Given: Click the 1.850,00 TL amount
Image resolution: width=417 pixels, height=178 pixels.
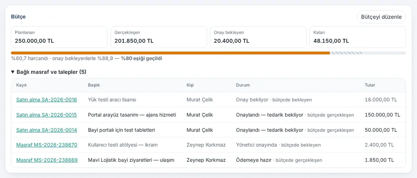Looking at the screenshot, I should click(379, 160).
